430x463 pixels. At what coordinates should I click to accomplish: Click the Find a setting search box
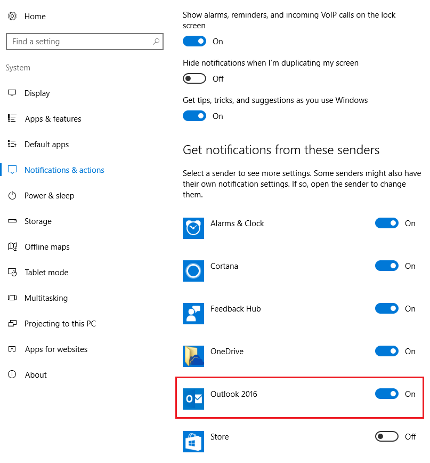(x=85, y=42)
